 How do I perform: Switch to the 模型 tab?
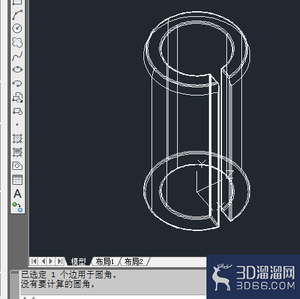[79, 262]
